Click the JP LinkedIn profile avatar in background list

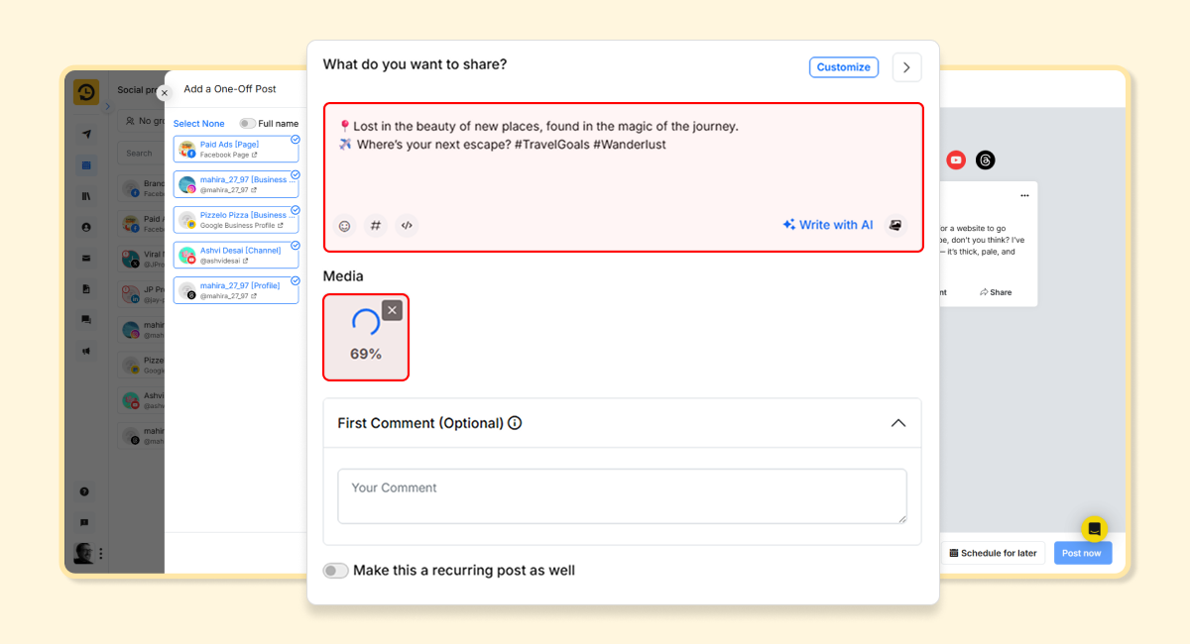(129, 293)
